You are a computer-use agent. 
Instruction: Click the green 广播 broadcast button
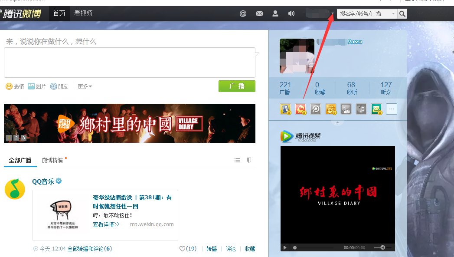point(237,86)
